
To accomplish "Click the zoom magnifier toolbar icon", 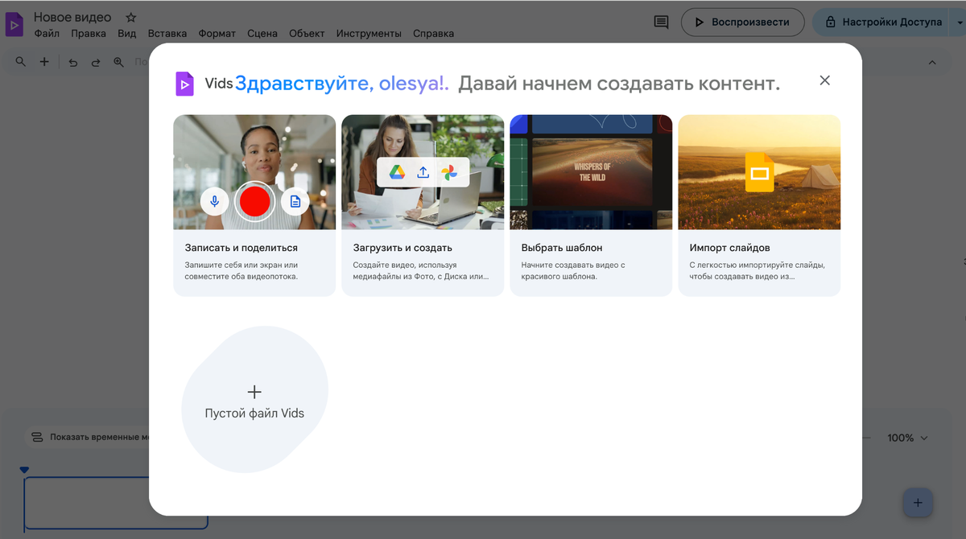I will (118, 62).
